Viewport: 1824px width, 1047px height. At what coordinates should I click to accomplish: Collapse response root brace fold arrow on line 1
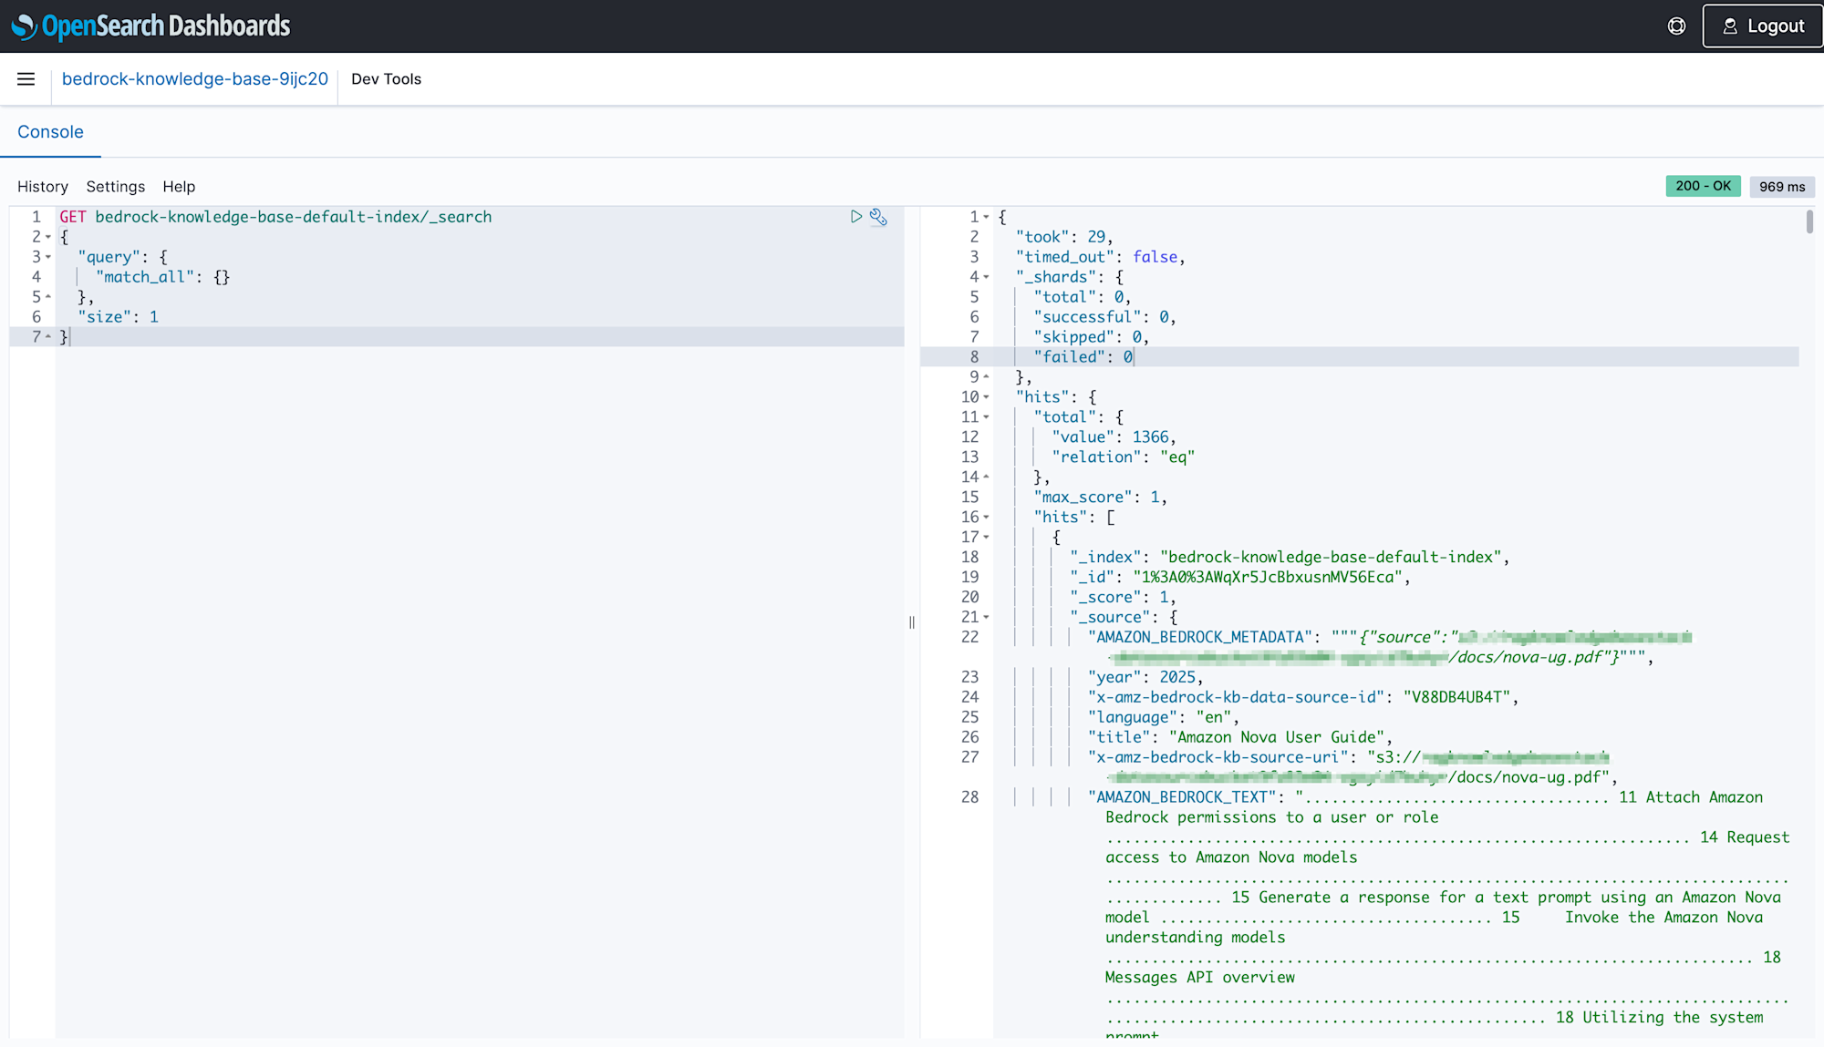pos(986,217)
